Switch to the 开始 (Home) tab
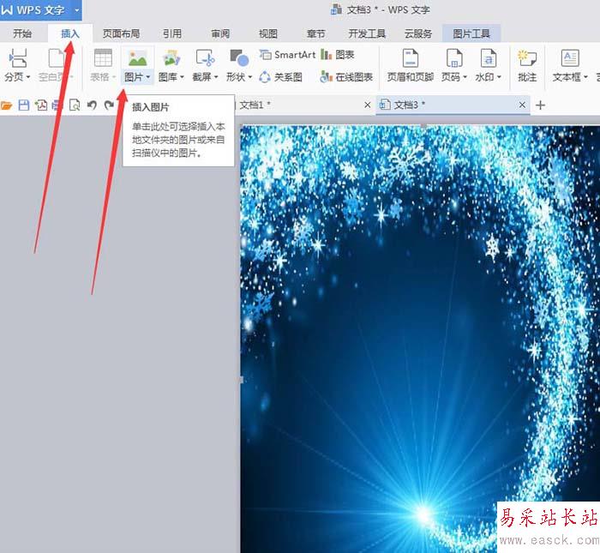 click(22, 33)
